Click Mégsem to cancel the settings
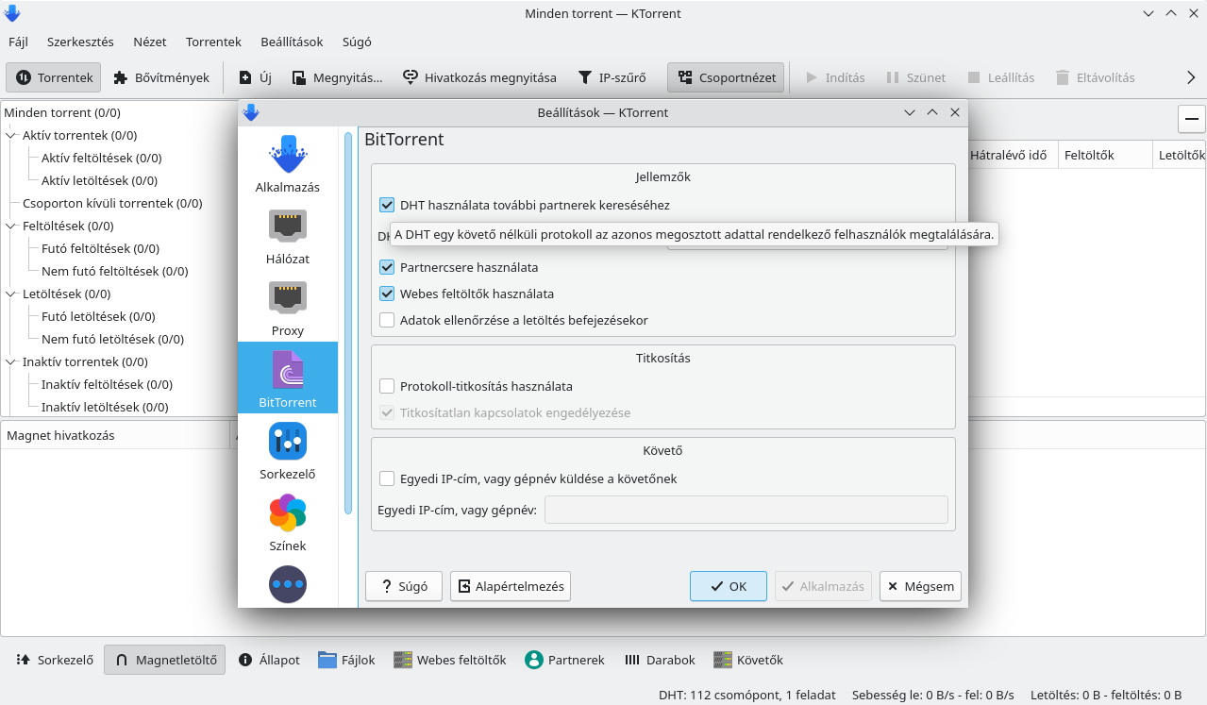The image size is (1207, 705). 920,586
